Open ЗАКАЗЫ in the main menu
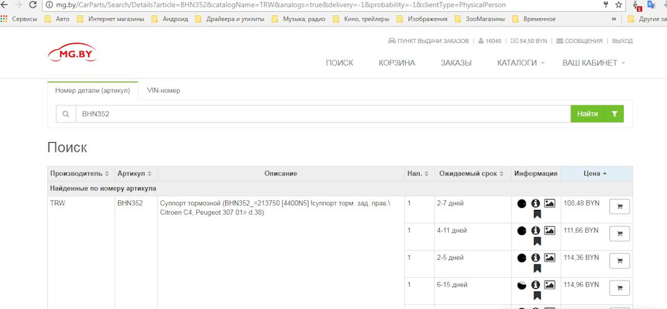This screenshot has width=667, height=309. point(456,63)
